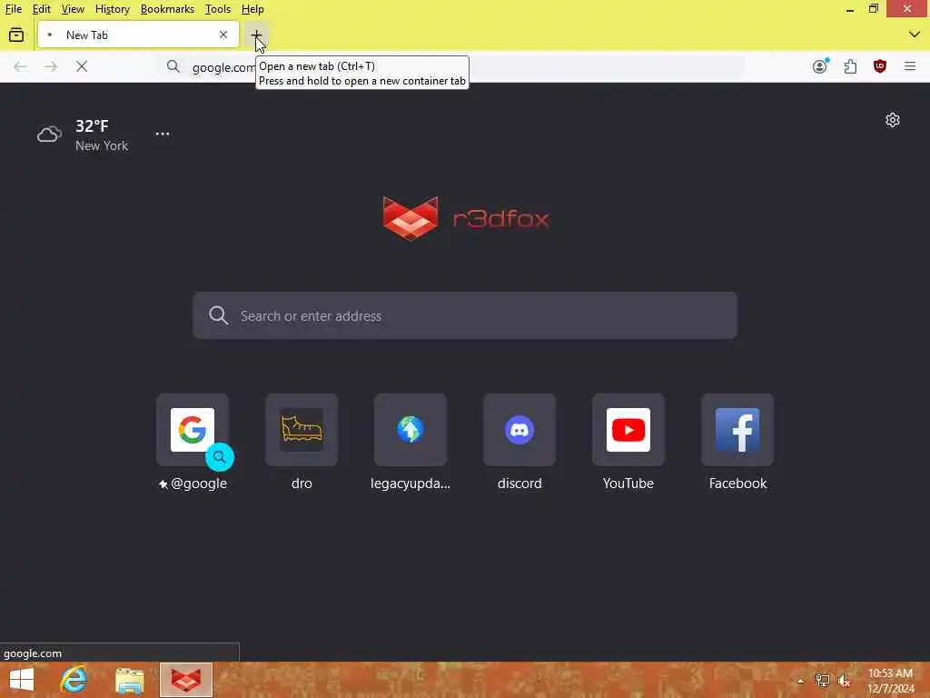Open new tab personalization gear
The image size is (930, 698).
[893, 121]
